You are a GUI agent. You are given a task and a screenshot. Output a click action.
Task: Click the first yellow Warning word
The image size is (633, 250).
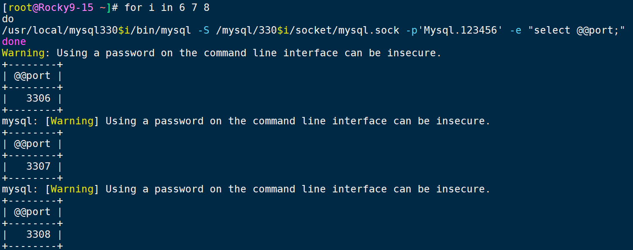point(23,53)
